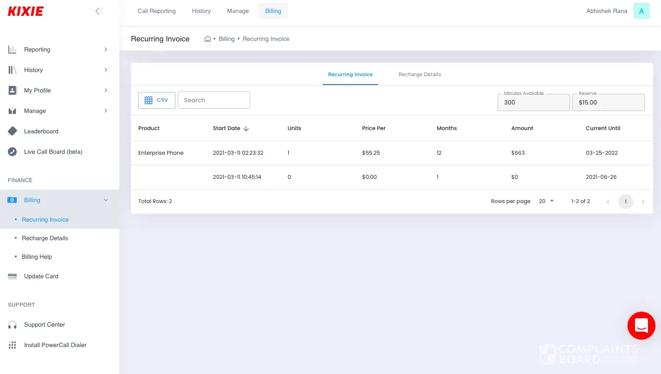Click Install PowerCall Dialer grid icon
The width and height of the screenshot is (661, 374).
pyautogui.click(x=13, y=345)
